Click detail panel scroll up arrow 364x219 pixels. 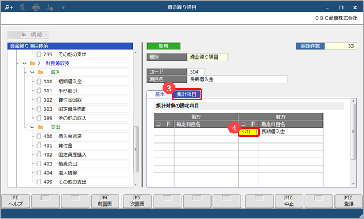coord(353,101)
